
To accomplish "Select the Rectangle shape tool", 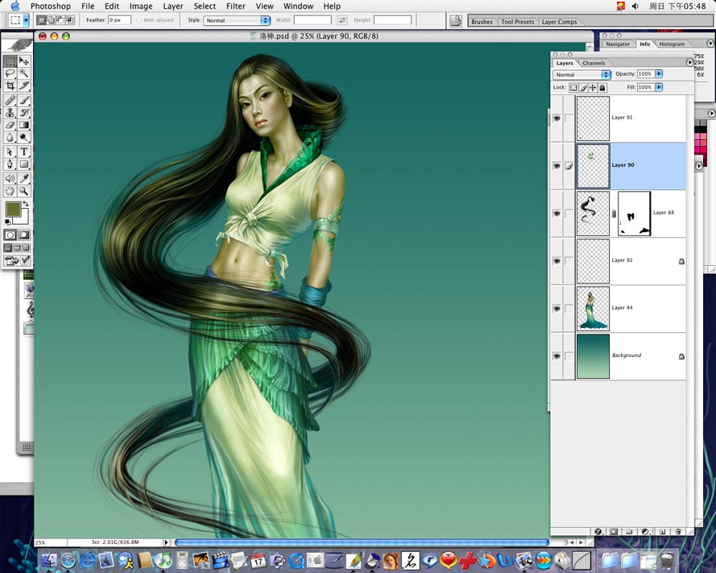I will pos(24,164).
